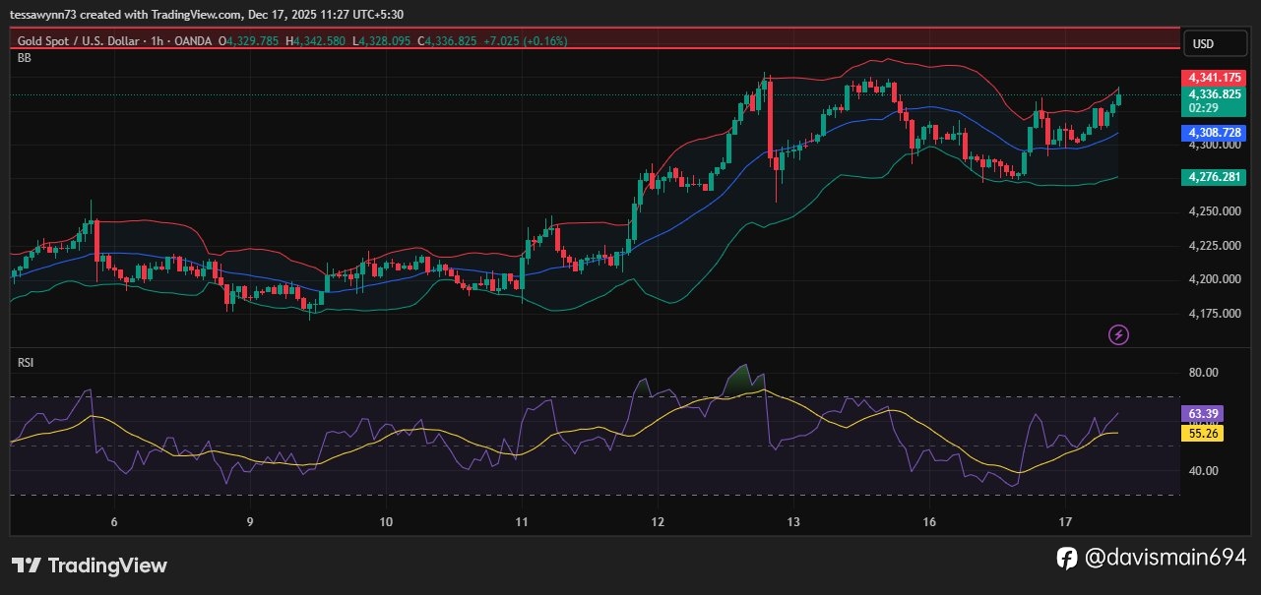This screenshot has width=1261, height=595.
Task: Click the TradingView logo in the footer
Action: [90, 565]
